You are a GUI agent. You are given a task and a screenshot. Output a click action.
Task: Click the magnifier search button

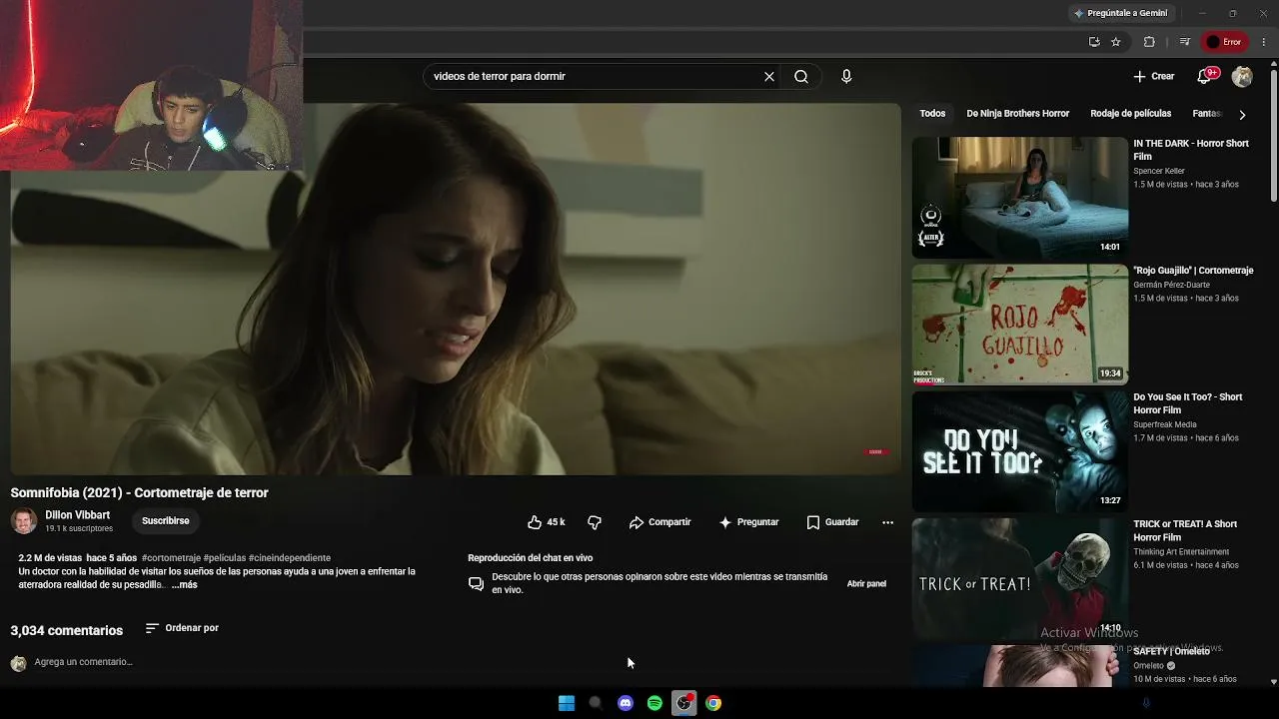pyautogui.click(x=801, y=76)
